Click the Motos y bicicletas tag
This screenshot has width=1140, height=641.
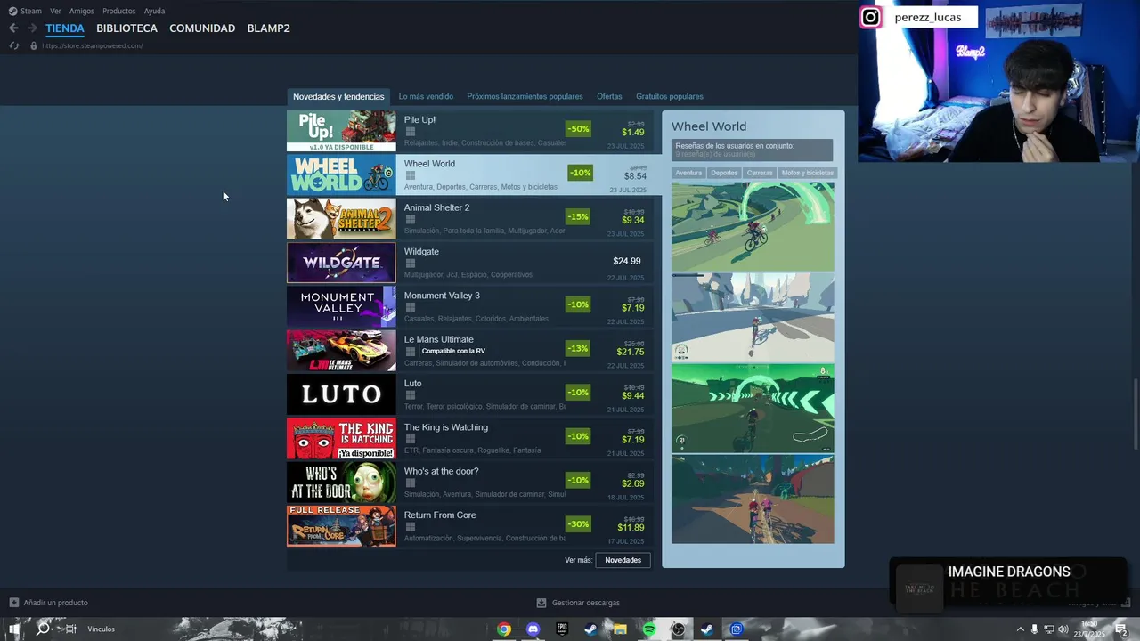pos(807,173)
